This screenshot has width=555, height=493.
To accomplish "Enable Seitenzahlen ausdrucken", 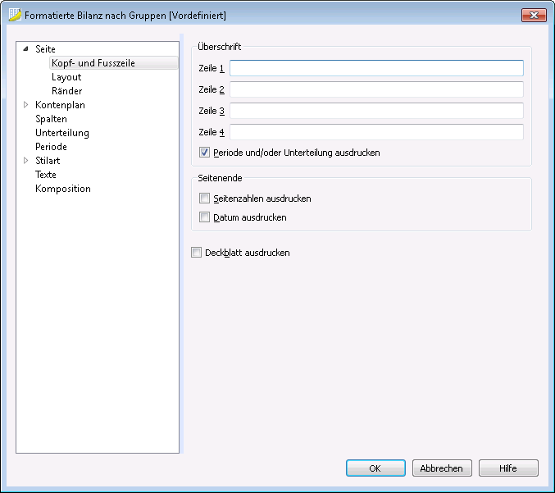I will (204, 198).
